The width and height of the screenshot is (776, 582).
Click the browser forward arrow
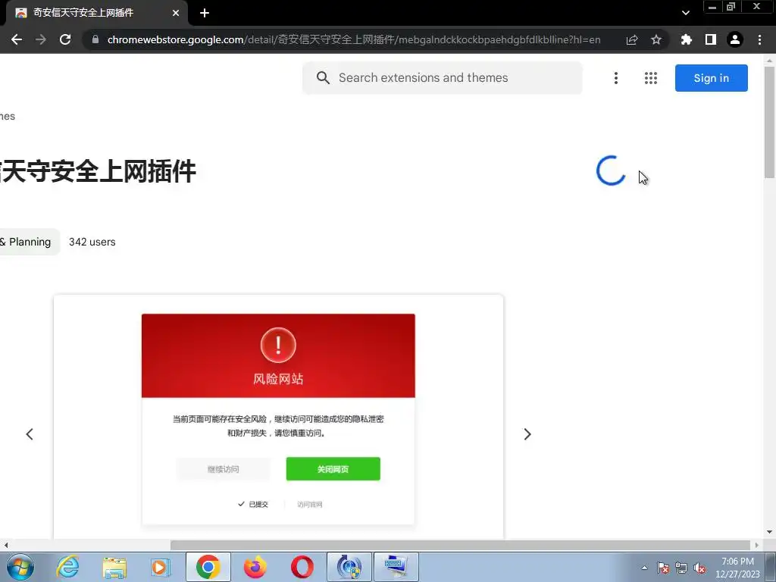tap(41, 39)
